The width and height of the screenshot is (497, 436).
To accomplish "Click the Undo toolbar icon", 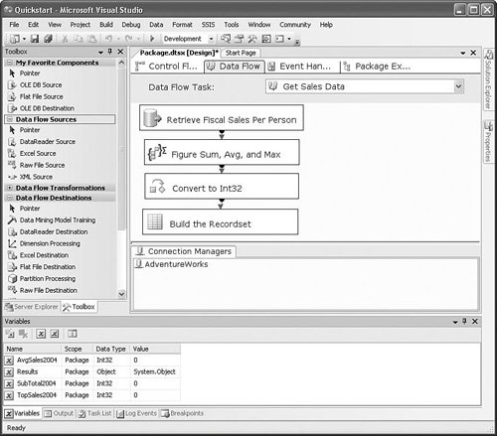I will (x=108, y=39).
